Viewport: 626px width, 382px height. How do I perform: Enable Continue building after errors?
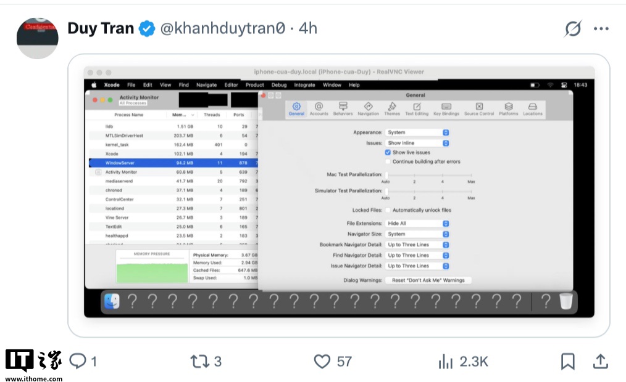(388, 161)
